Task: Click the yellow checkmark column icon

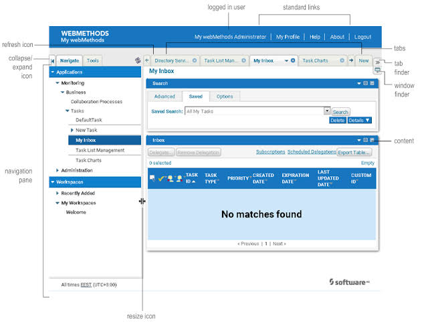Action: coord(161,178)
